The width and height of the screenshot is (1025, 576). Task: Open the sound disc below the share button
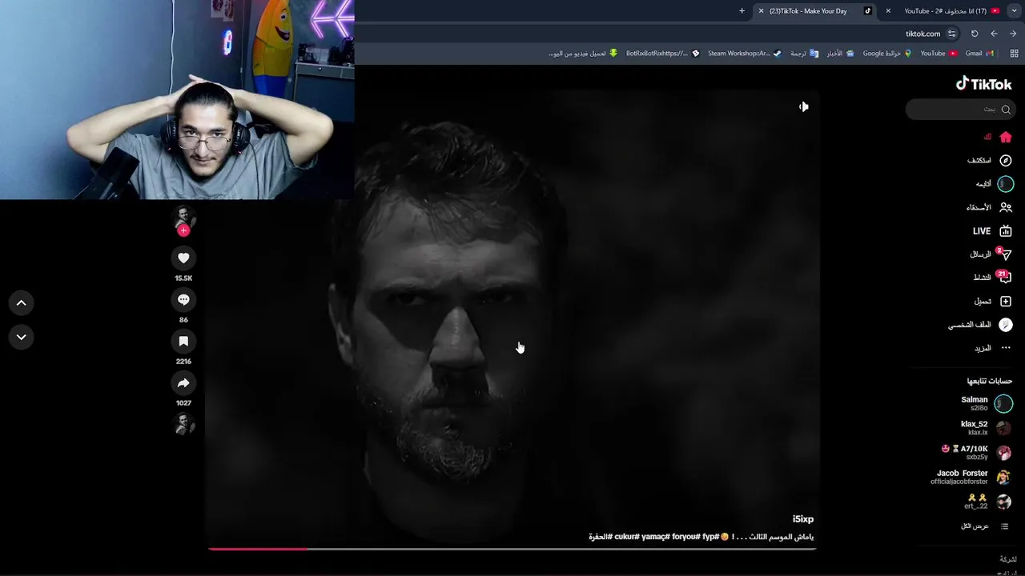pyautogui.click(x=184, y=424)
